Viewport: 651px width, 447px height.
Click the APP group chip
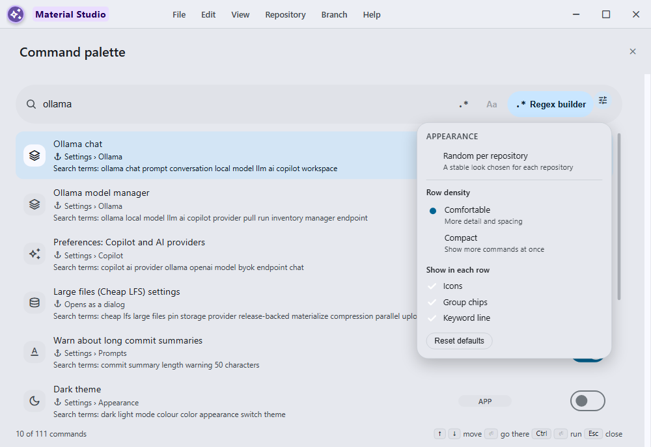[x=485, y=401]
